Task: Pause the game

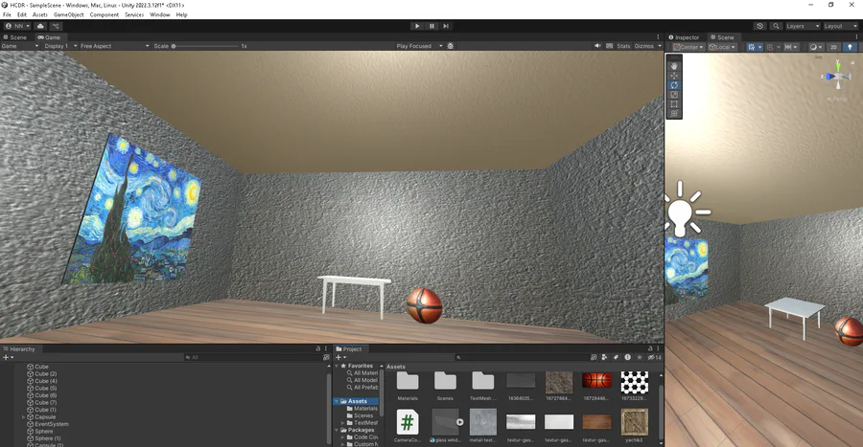Action: tap(431, 26)
